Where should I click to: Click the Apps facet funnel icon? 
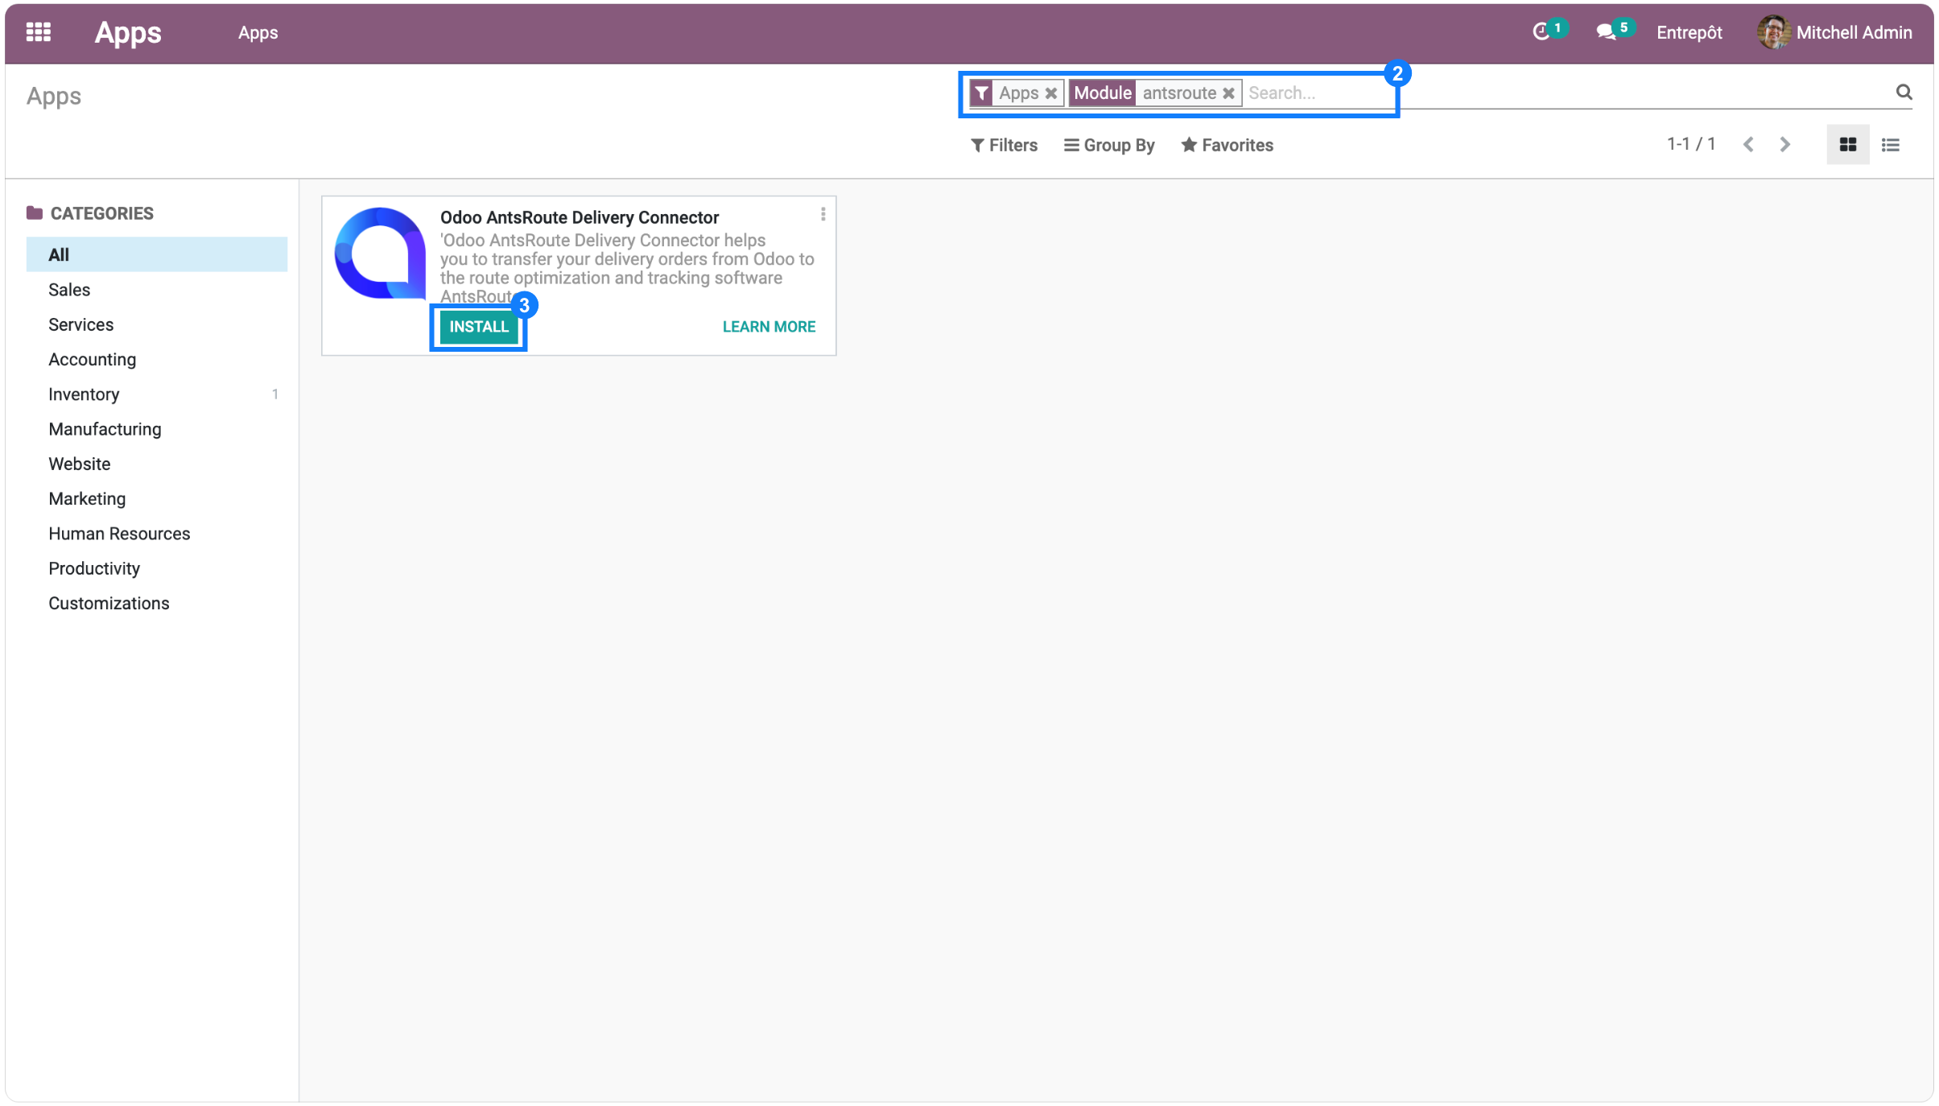pyautogui.click(x=981, y=93)
